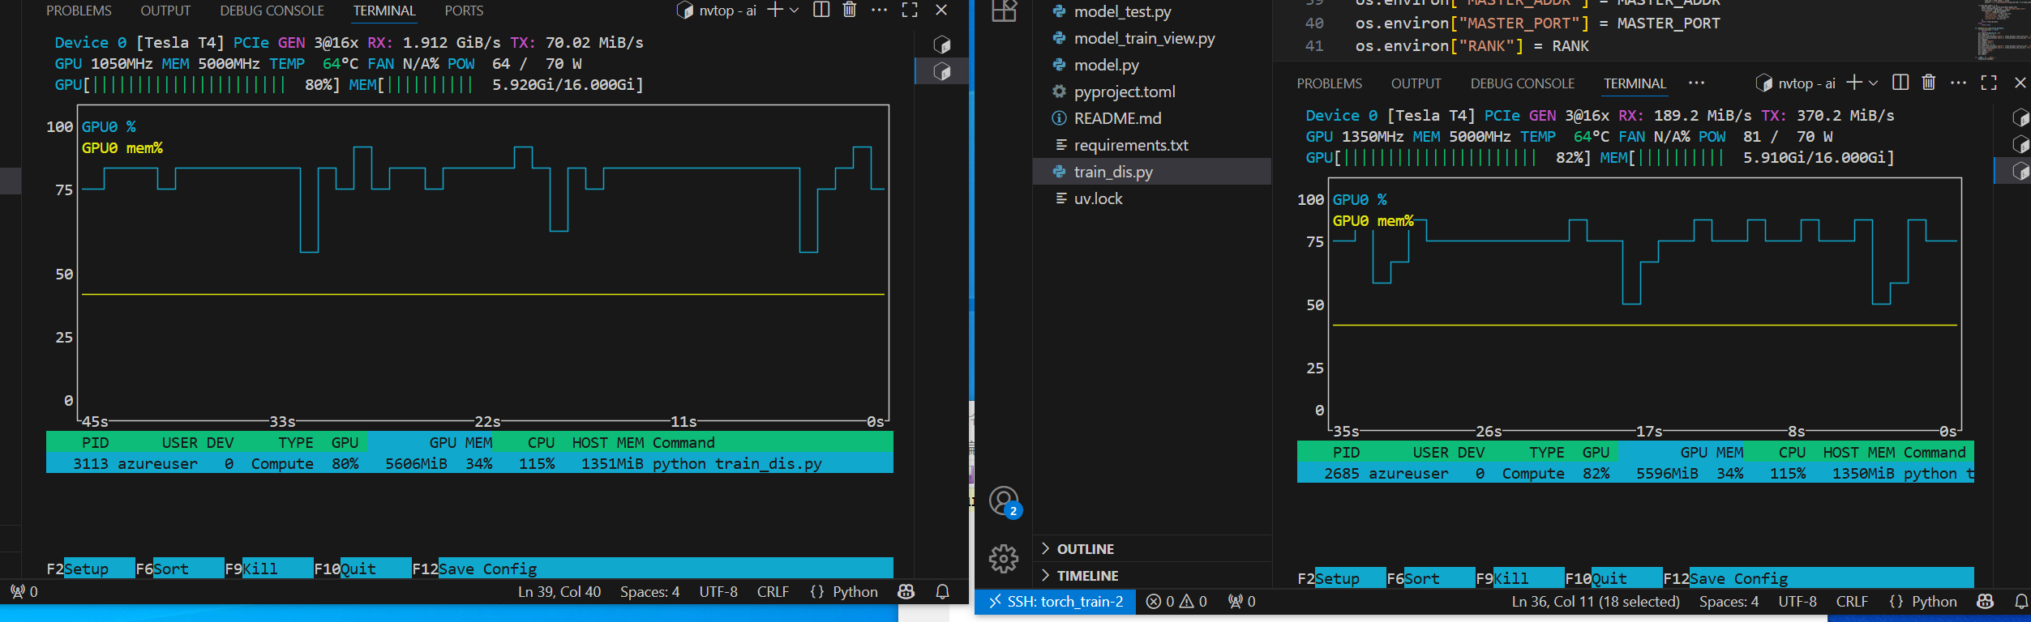Open new terminal profile dropdown in left window
Viewport: 2031px width, 622px height.
795,11
